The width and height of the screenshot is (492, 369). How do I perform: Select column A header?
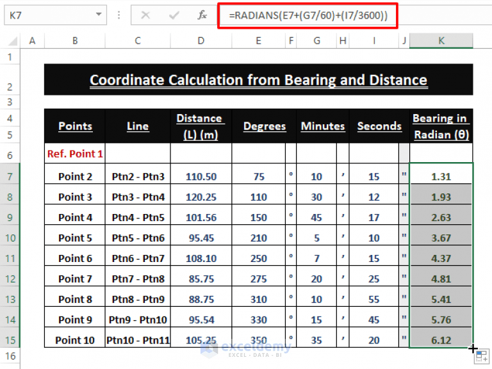tap(32, 41)
